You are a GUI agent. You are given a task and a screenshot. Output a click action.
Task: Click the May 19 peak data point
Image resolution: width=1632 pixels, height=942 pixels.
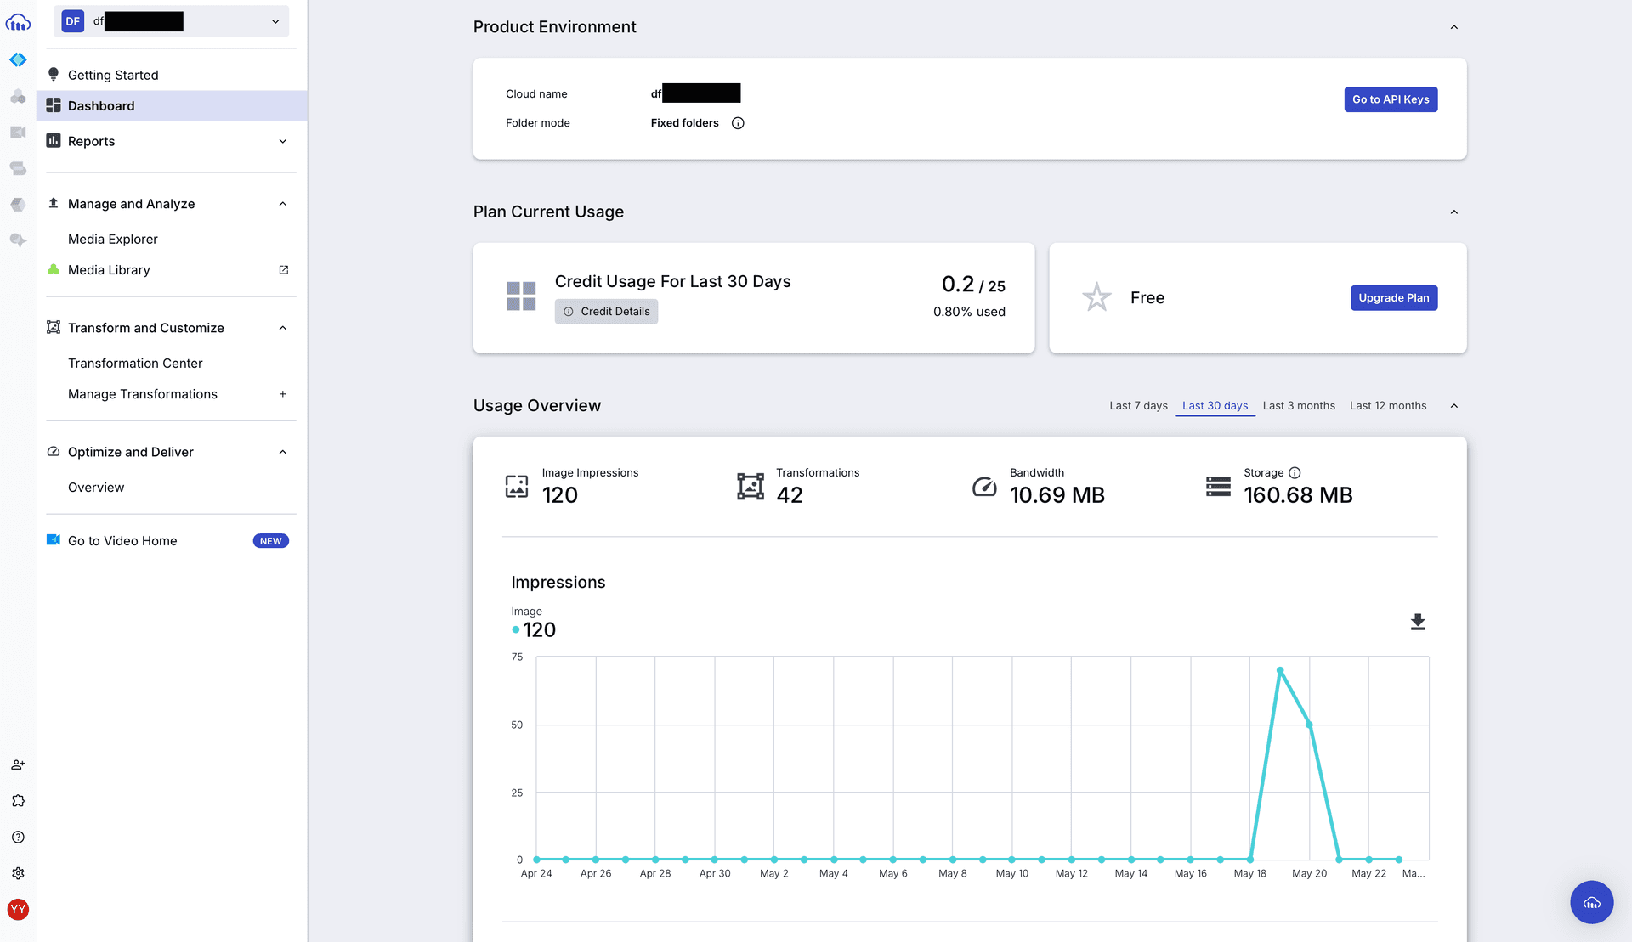point(1280,671)
